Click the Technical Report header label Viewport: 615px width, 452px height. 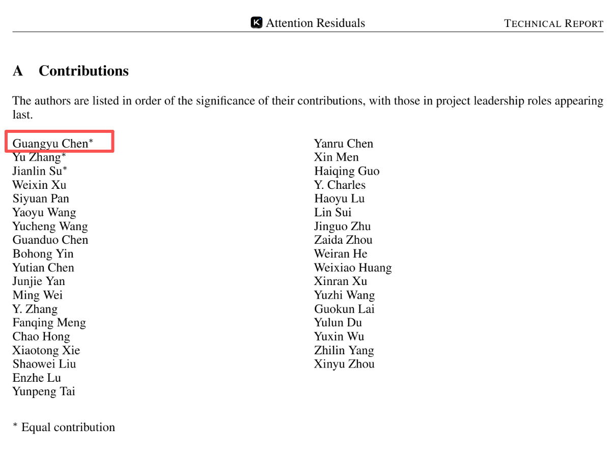[553, 23]
